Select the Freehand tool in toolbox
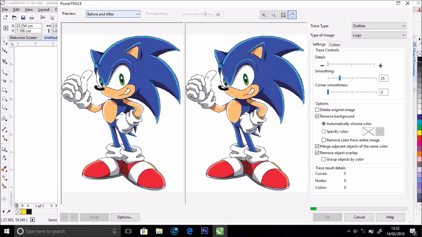 coord(4,72)
